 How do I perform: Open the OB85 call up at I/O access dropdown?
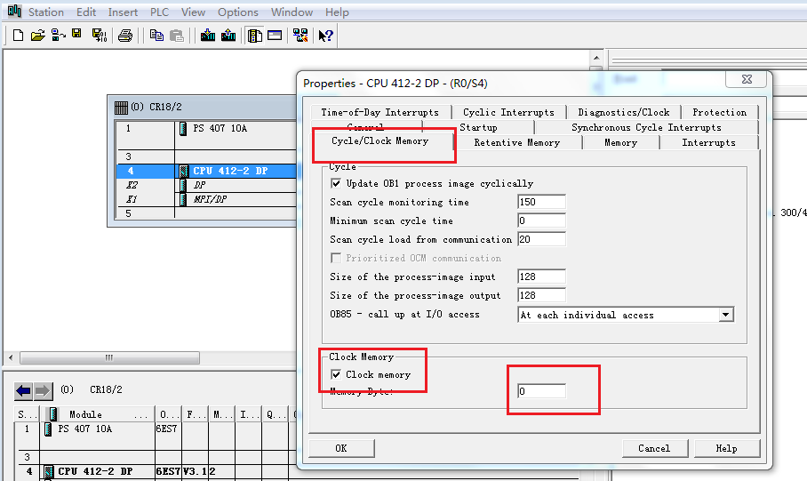point(726,315)
